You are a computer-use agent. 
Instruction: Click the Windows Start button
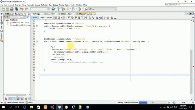(x=3, y=107)
